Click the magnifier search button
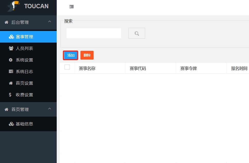Screen dimensions: 249x163 click(x=137, y=33)
